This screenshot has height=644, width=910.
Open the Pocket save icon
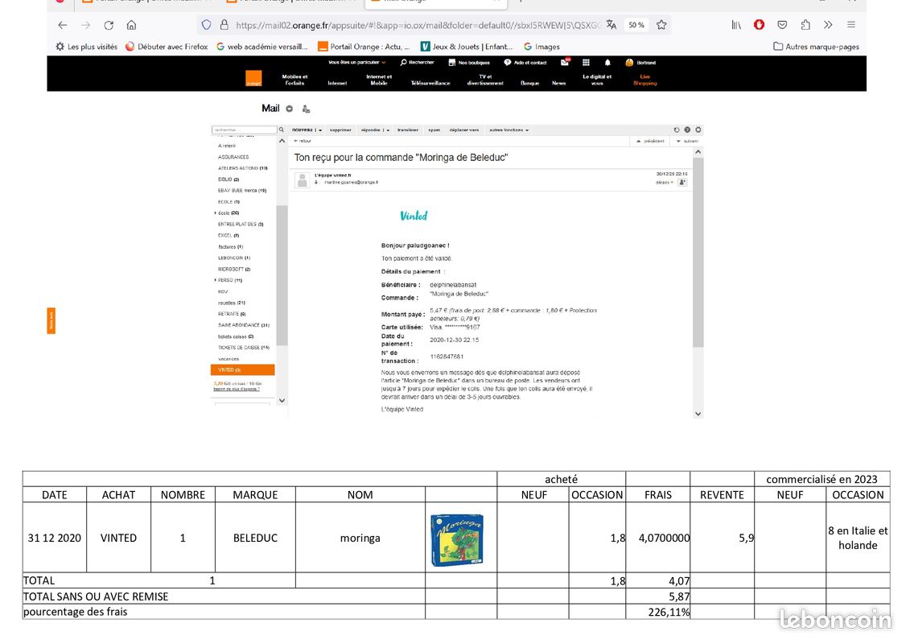click(782, 24)
